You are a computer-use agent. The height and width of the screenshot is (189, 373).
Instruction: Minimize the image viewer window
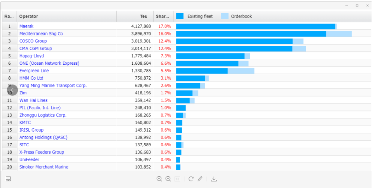coord(347,5)
